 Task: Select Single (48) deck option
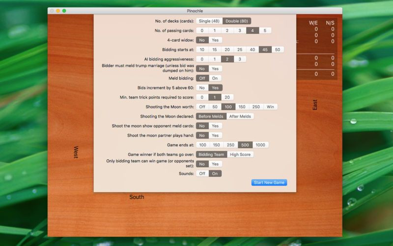click(x=209, y=21)
